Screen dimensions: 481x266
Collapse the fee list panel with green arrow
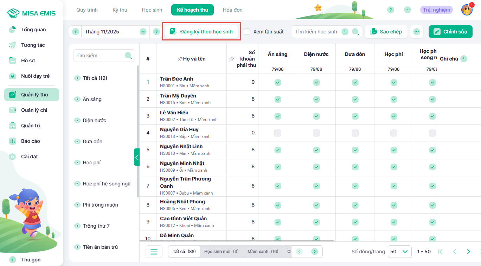[137, 157]
